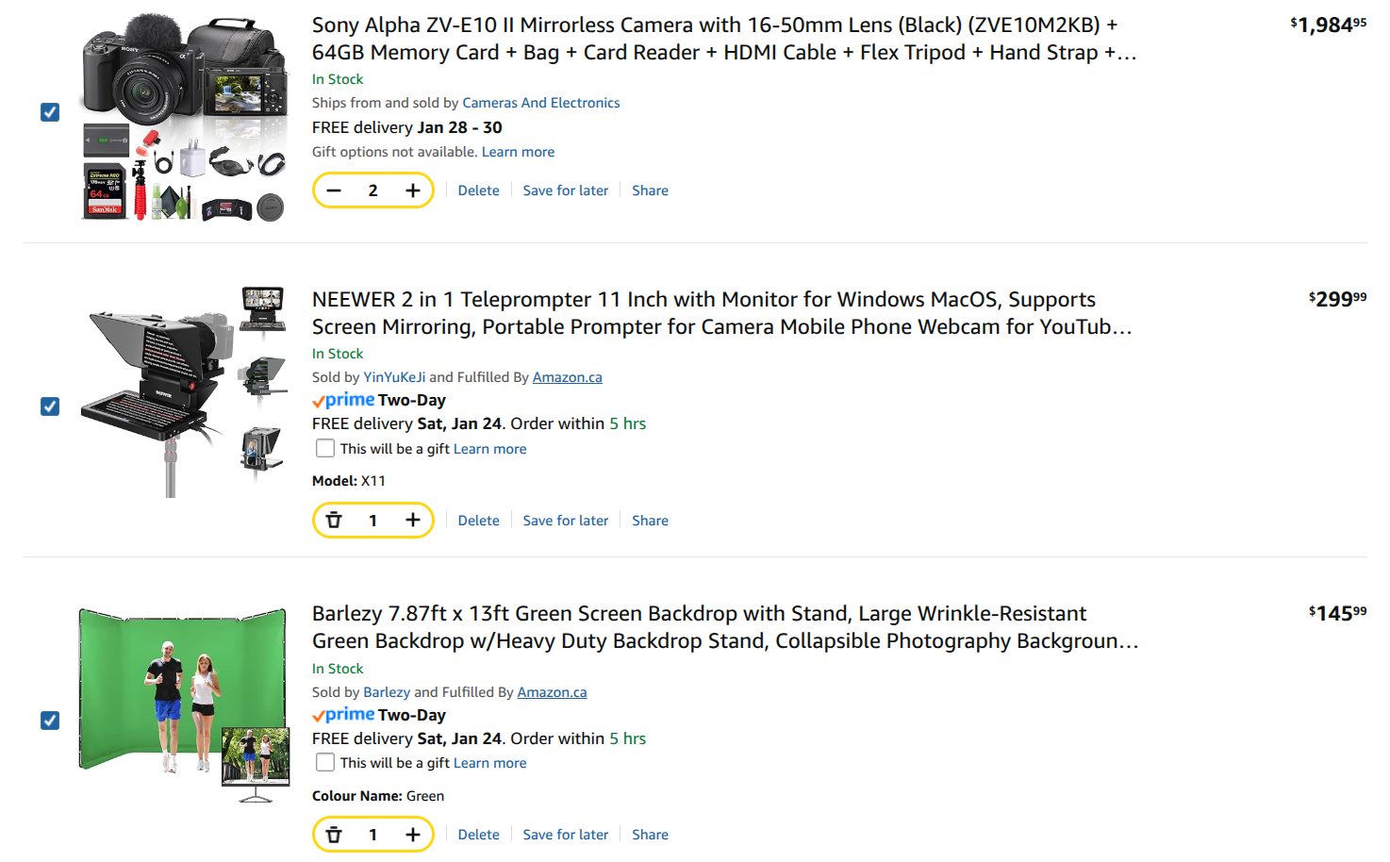
Task: Mark the NEEWER Teleprompter as a gift
Action: point(325,449)
